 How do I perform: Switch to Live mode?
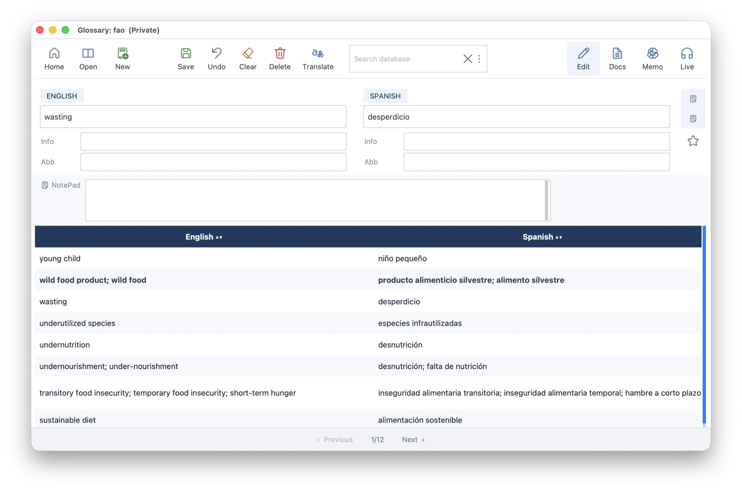(687, 59)
